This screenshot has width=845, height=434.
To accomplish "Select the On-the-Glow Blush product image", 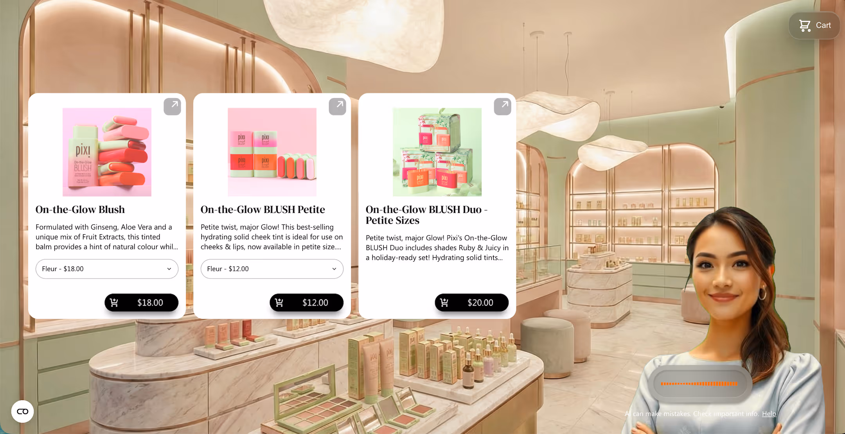I will (107, 152).
